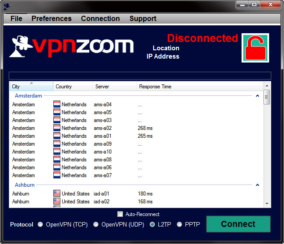Click the 180 ms response time
Screen dimensions: 284x244
145,194
